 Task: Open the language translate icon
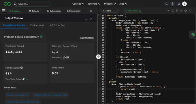tap(166, 4)
